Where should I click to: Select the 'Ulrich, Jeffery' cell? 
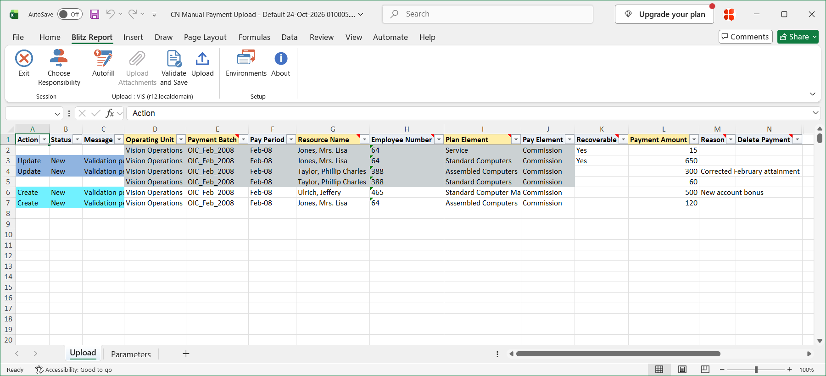click(333, 193)
